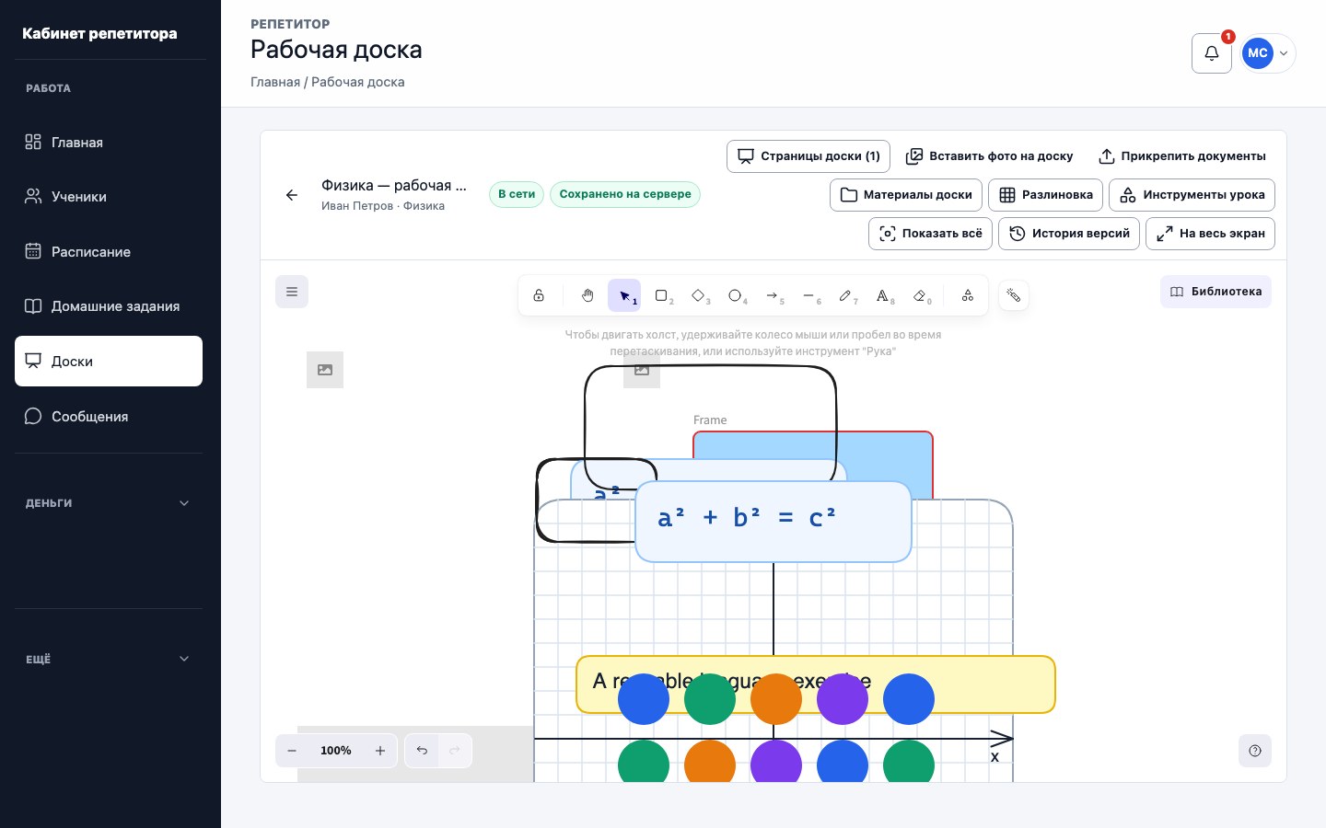1326x828 pixels.
Task: Select the Pencil freehand draw tool
Action: tap(846, 295)
